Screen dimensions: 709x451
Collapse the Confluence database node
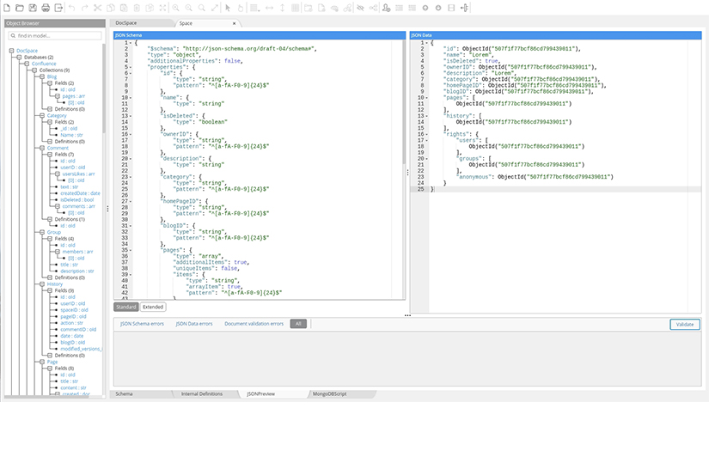pyautogui.click(x=28, y=64)
